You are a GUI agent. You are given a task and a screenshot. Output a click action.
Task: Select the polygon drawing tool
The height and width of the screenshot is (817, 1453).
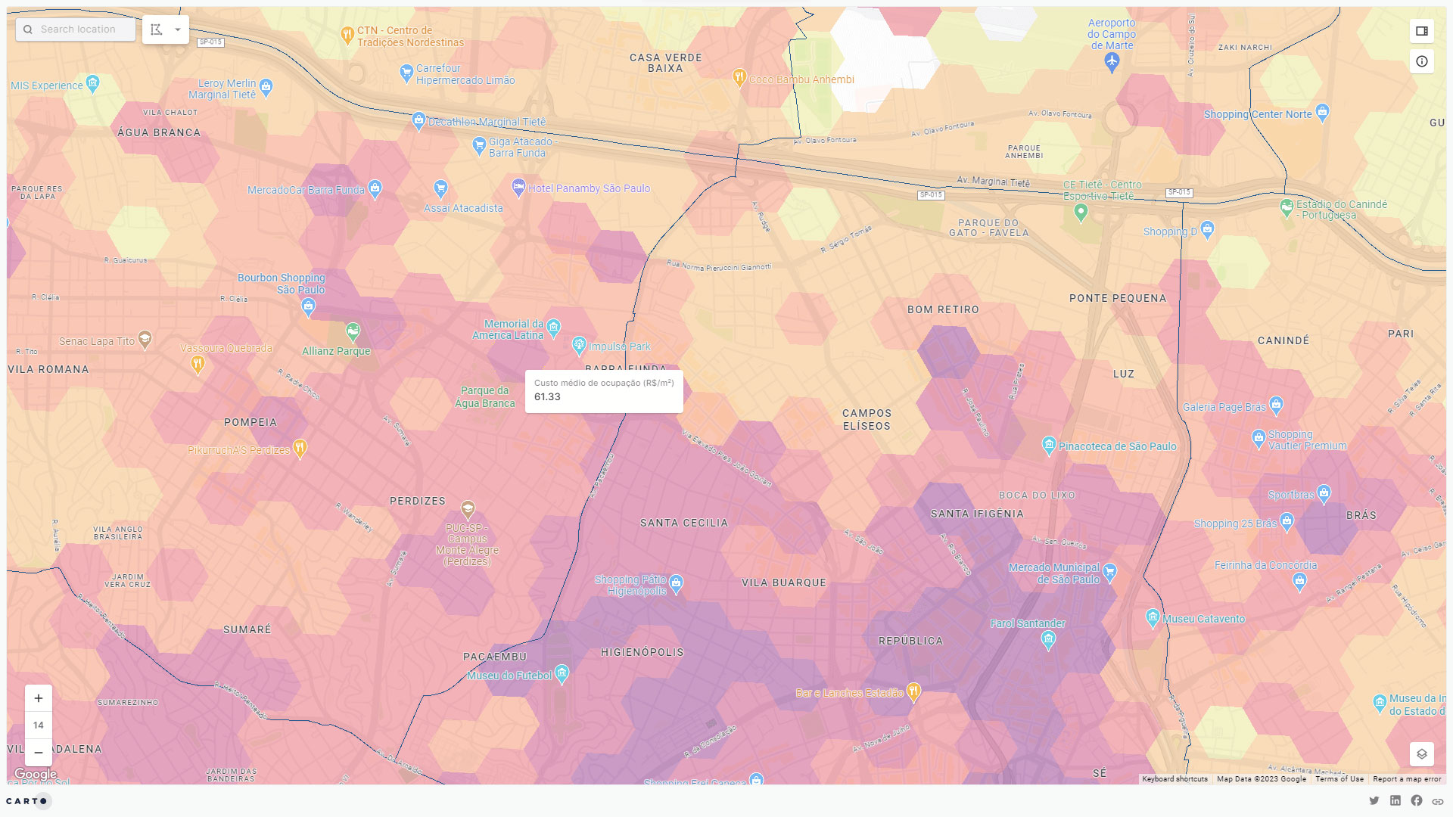[x=157, y=30]
